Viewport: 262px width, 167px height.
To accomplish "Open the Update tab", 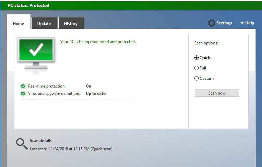I will [44, 23].
